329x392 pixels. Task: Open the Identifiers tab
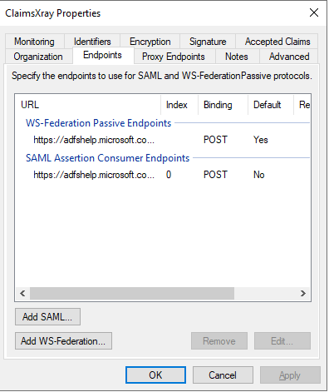[x=92, y=42]
